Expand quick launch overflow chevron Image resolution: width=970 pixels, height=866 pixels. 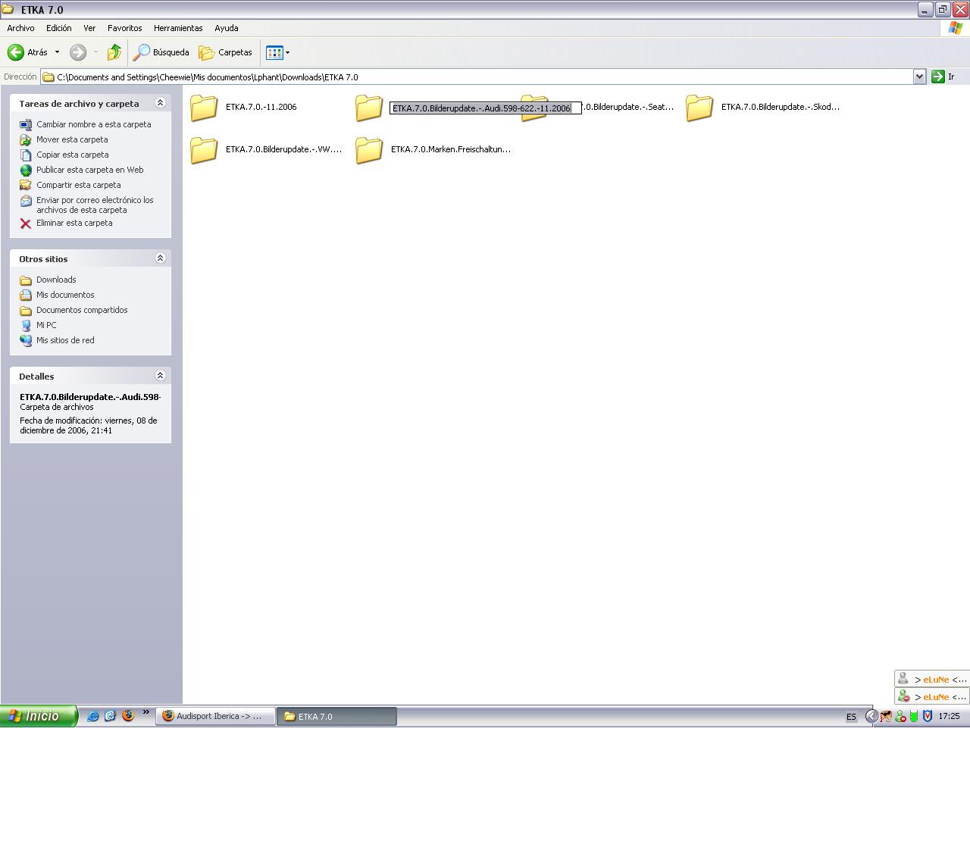click(x=145, y=712)
